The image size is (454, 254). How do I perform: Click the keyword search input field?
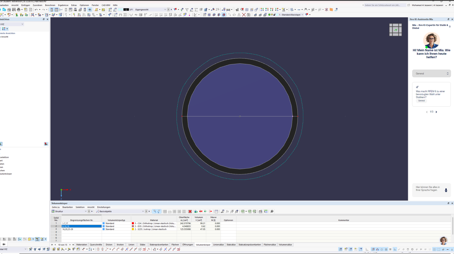pos(385,5)
